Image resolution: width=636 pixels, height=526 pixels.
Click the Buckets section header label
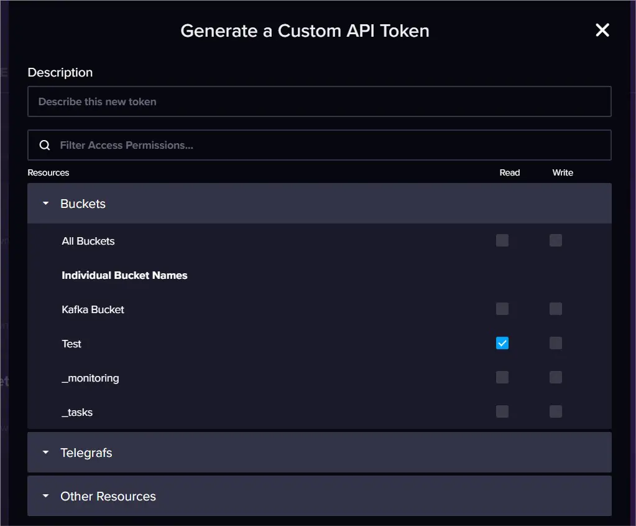[x=83, y=204]
